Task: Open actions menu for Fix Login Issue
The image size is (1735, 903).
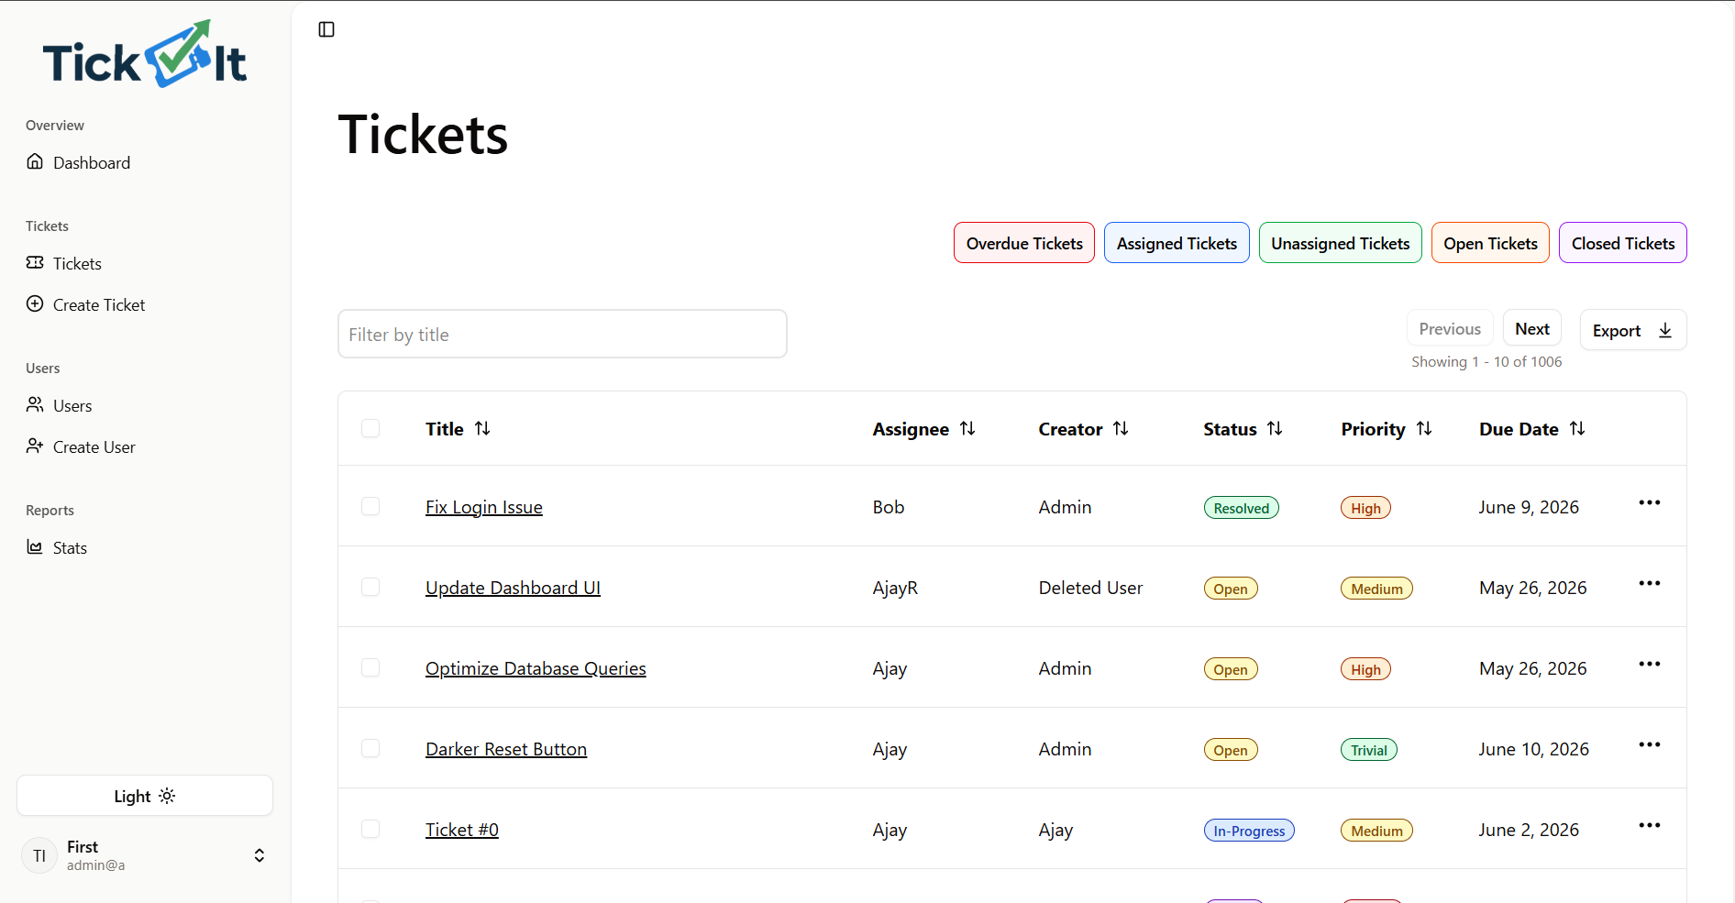Action: coord(1650,502)
